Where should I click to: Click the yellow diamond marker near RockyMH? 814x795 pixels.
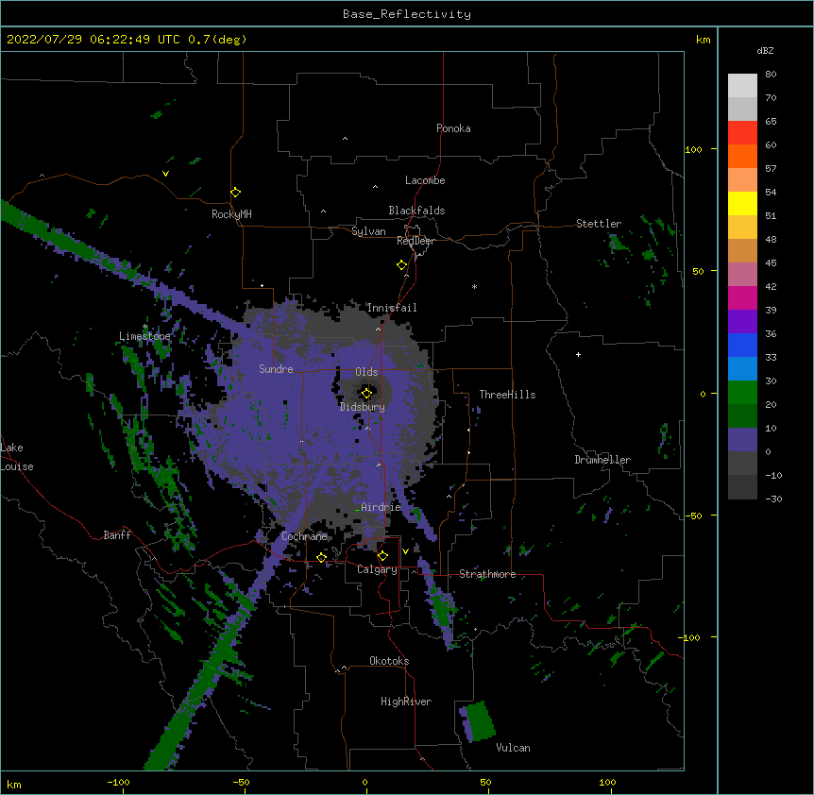click(x=235, y=193)
